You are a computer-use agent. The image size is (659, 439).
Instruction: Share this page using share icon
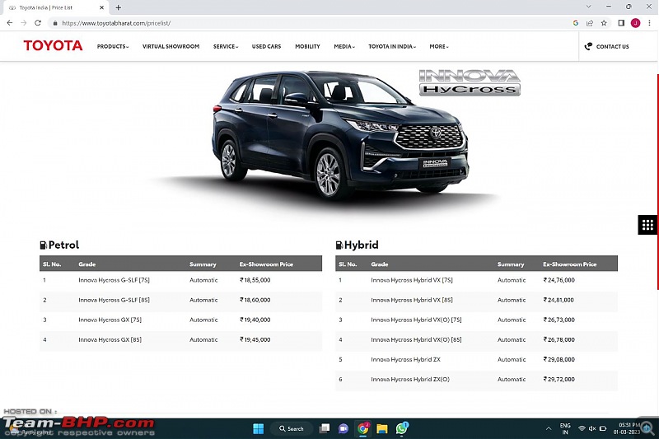(x=590, y=23)
